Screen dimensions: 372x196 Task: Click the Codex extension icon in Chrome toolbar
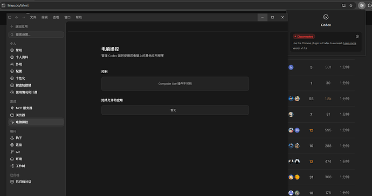pos(362,5)
